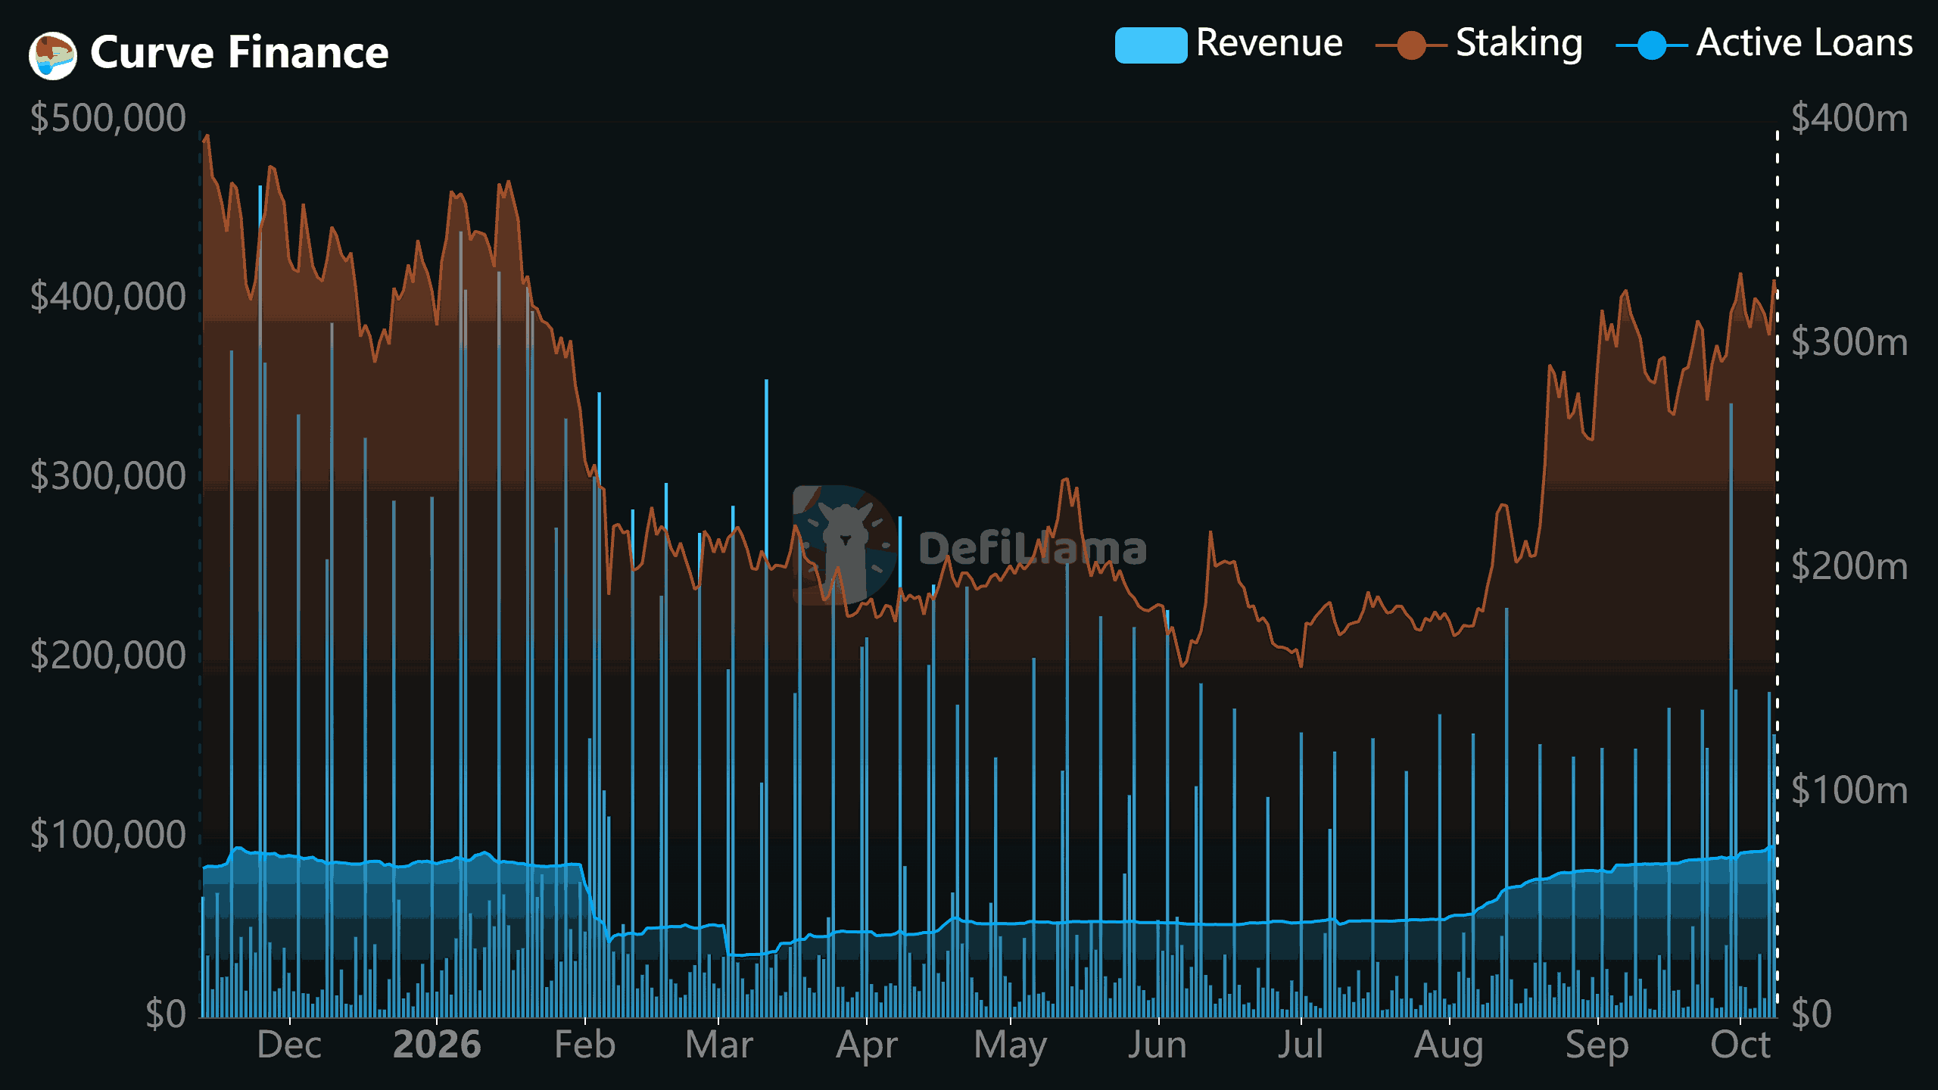This screenshot has height=1090, width=1938.
Task: Toggle the Revenue legend label
Action: coord(1270,43)
